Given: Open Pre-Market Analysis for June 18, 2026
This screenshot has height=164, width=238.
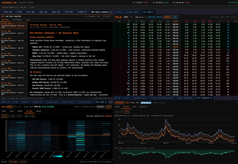Looking at the screenshot, I should pyautogui.click(x=14, y=40).
